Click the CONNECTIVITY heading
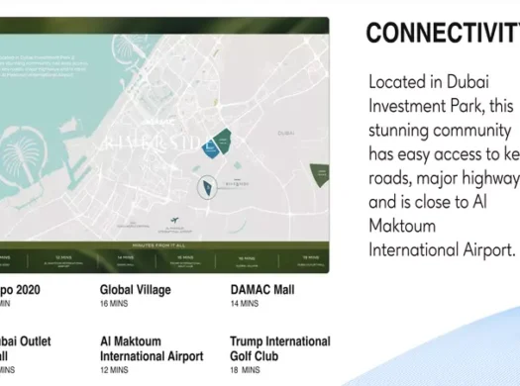 click(x=443, y=33)
